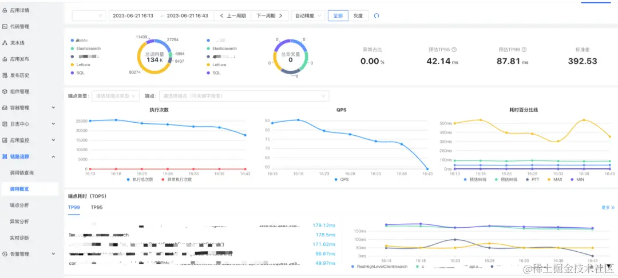Click the 日志中心 sidebar icon
618x278 pixels.
5,124
